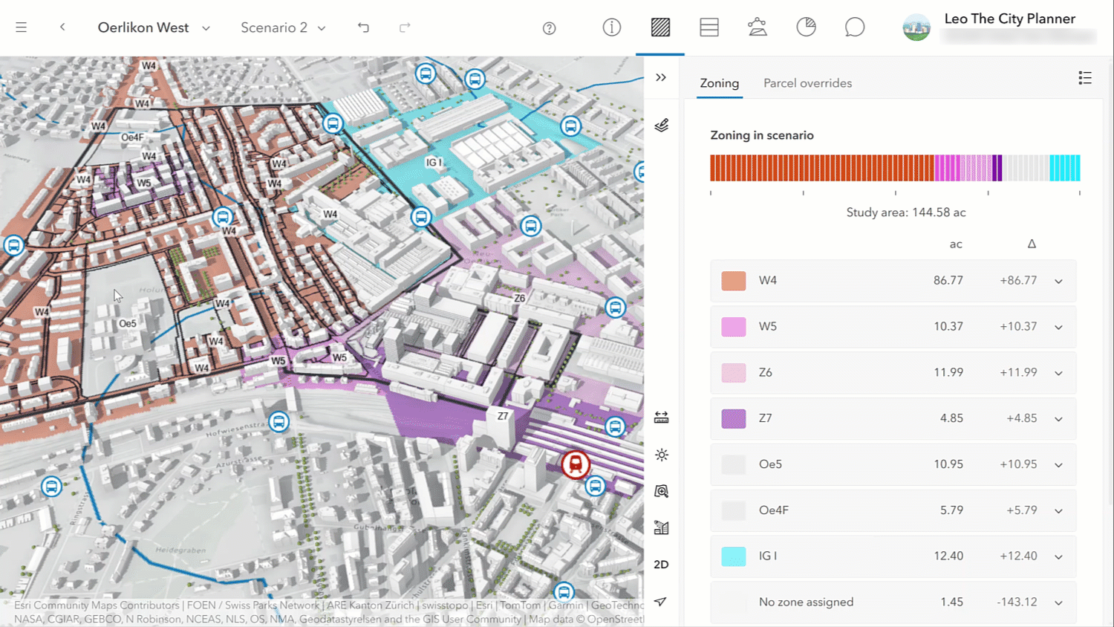Screen dimensions: 1114x627
Task: Click the undo arrow button
Action: [363, 27]
